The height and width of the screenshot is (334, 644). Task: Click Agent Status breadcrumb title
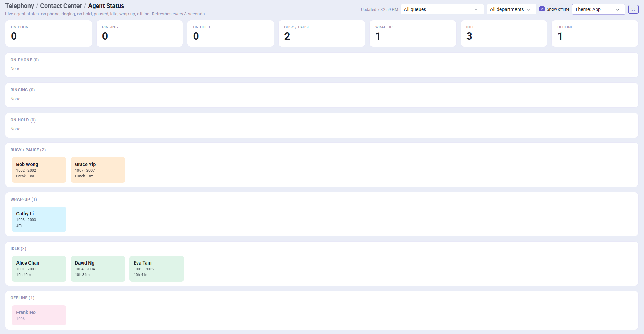click(x=106, y=6)
